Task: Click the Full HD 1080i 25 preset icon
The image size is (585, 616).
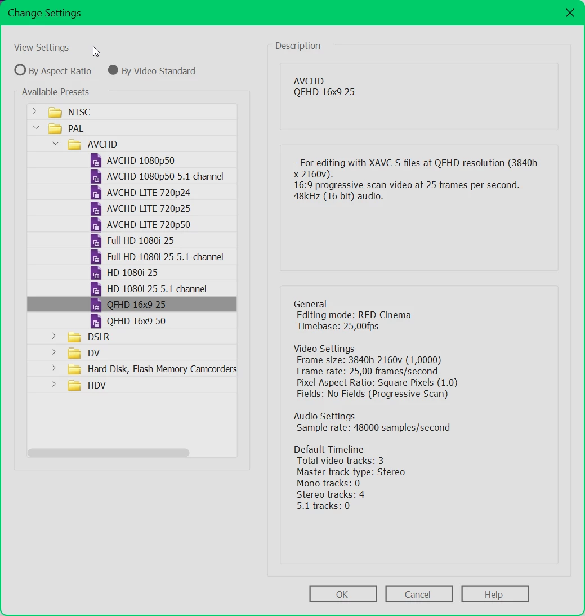Action: coord(96,241)
